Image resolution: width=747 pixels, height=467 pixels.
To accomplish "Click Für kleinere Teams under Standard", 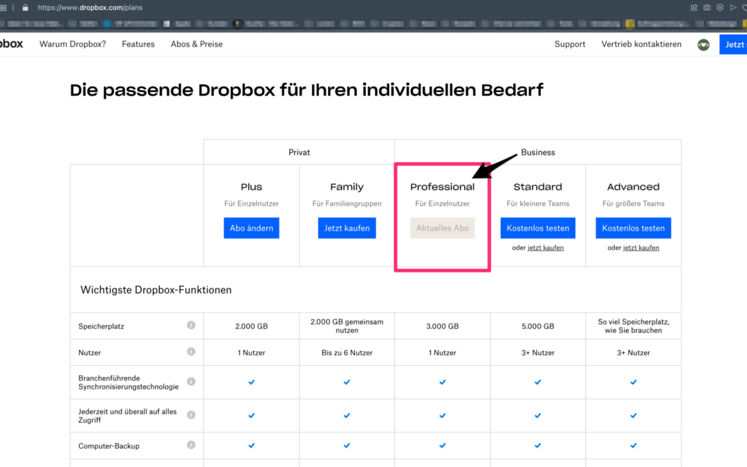I will pos(538,203).
